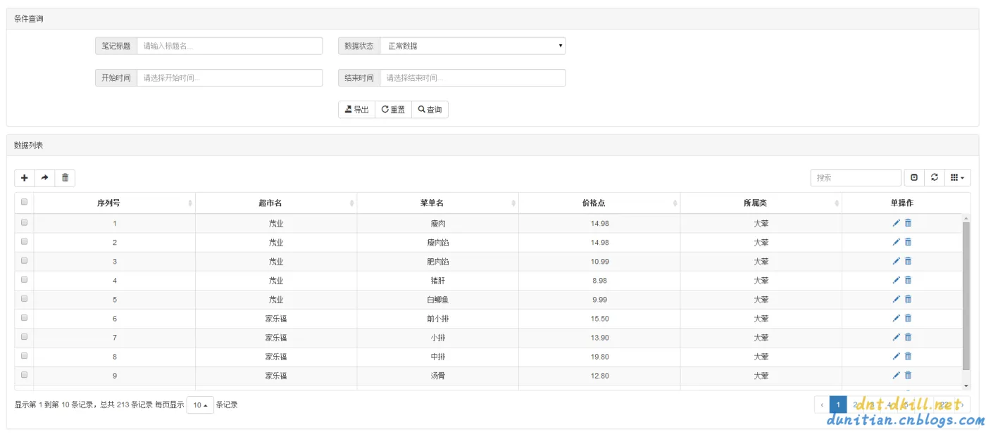Toggle the select-all checkbox in table header
986x439 pixels.
click(24, 202)
